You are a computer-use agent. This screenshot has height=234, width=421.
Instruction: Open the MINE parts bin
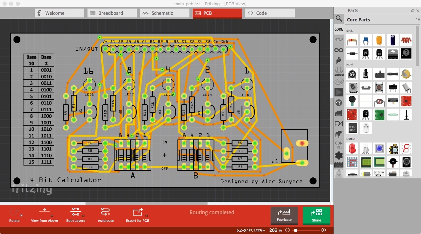point(339,40)
